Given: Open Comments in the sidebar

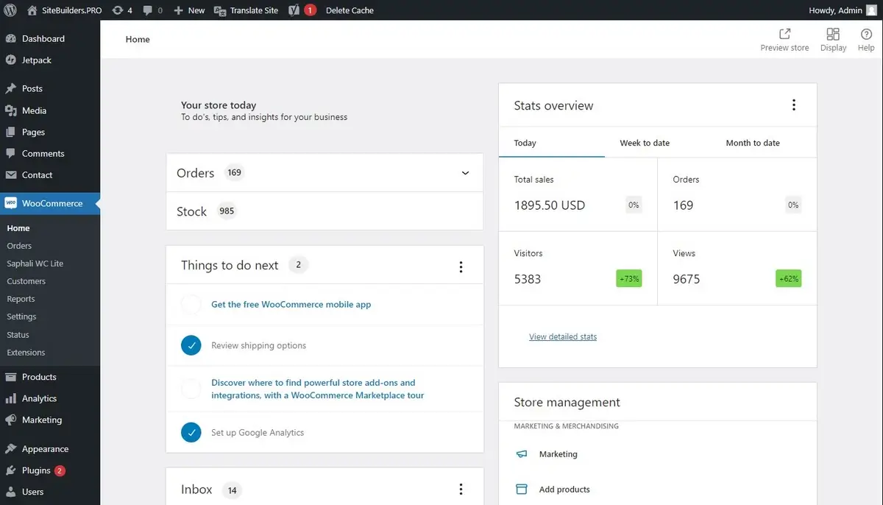Looking at the screenshot, I should click(x=50, y=153).
